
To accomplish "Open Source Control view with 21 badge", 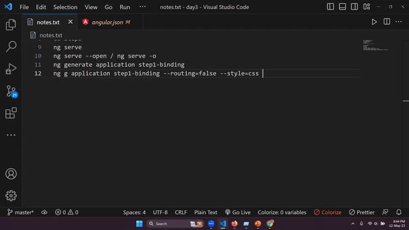I will coord(12,91).
